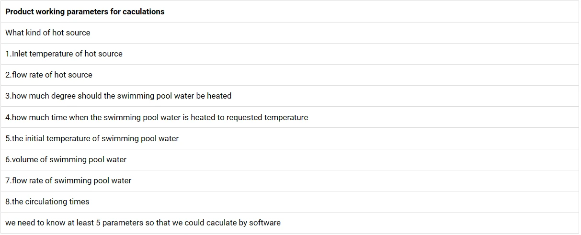581x235 pixels.
Task: Click the 'flow rate of swimming pool water' row
Action: click(290, 180)
